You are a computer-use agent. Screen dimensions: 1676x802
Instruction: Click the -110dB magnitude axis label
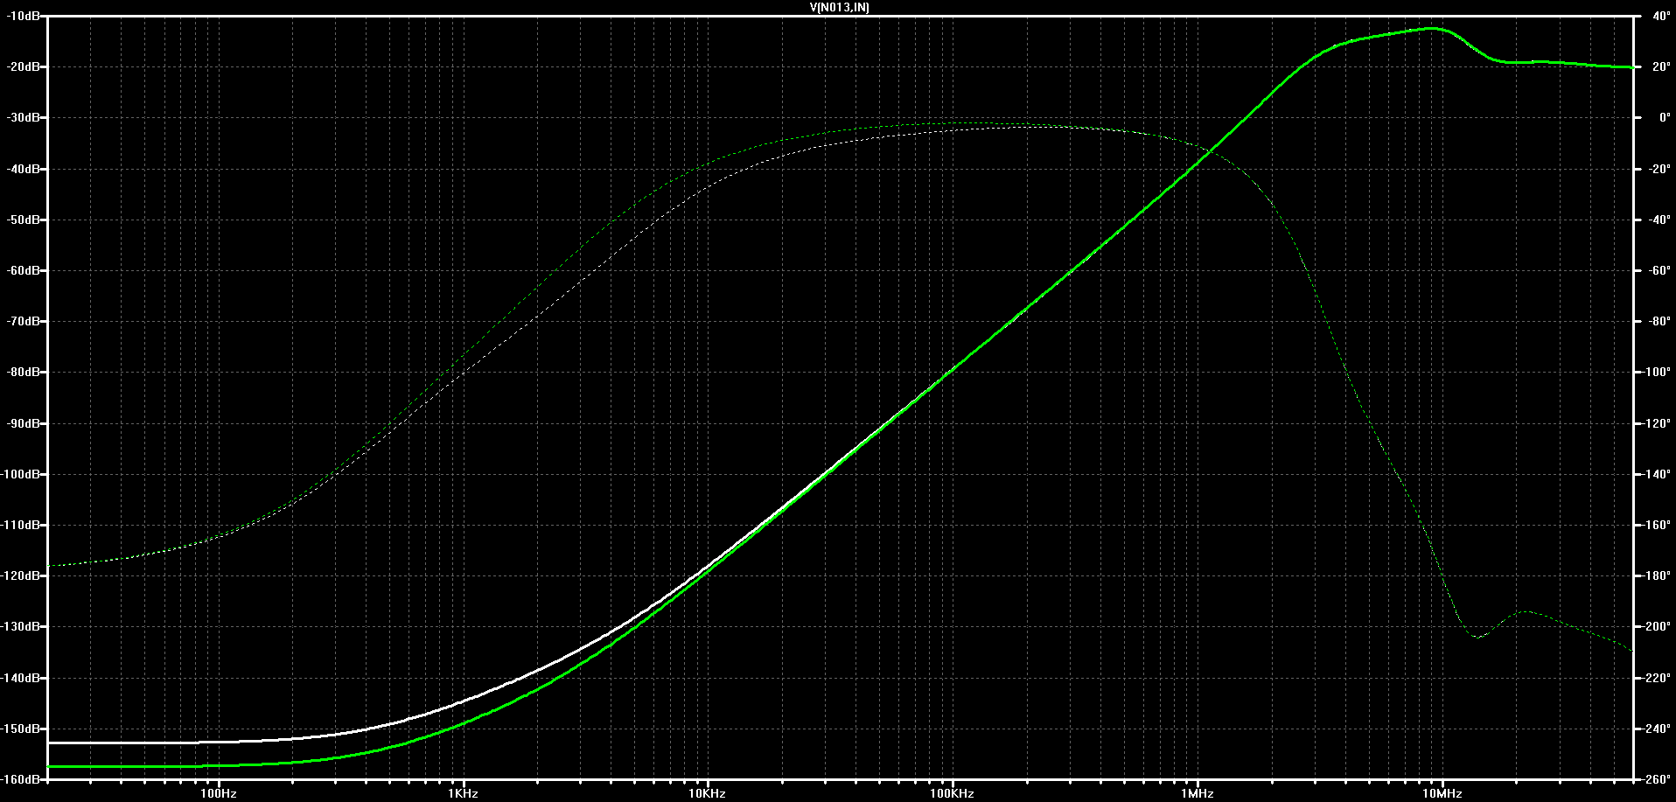(x=21, y=525)
